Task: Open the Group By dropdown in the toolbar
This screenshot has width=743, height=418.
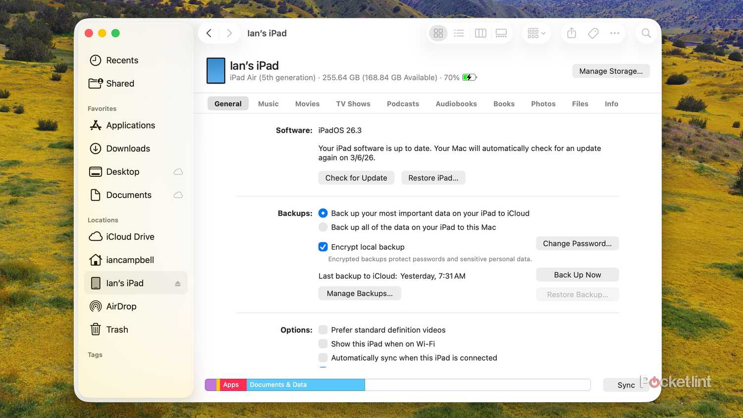Action: pyautogui.click(x=536, y=33)
